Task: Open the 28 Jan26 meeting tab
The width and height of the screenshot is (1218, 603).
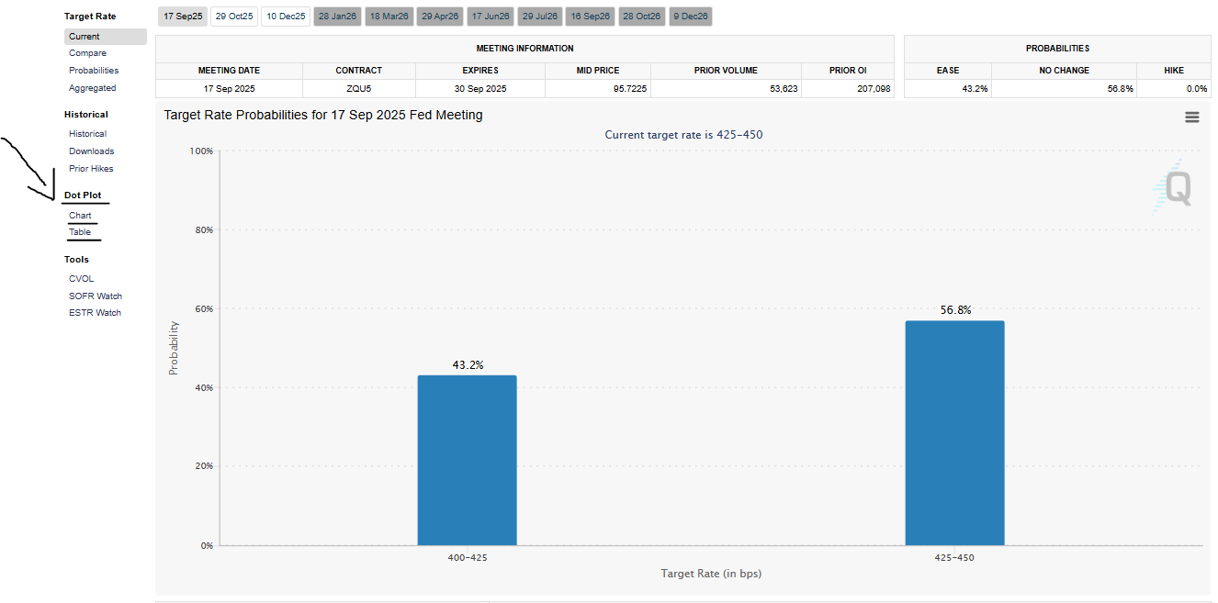Action: pyautogui.click(x=337, y=16)
